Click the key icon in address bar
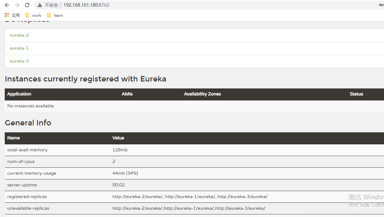This screenshot has width=384, height=217. pyautogui.click(x=381, y=5)
